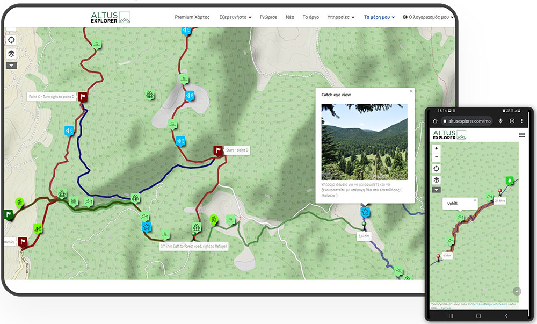
Task: Tap Android recent apps button
Action: pyautogui.click(x=451, y=316)
